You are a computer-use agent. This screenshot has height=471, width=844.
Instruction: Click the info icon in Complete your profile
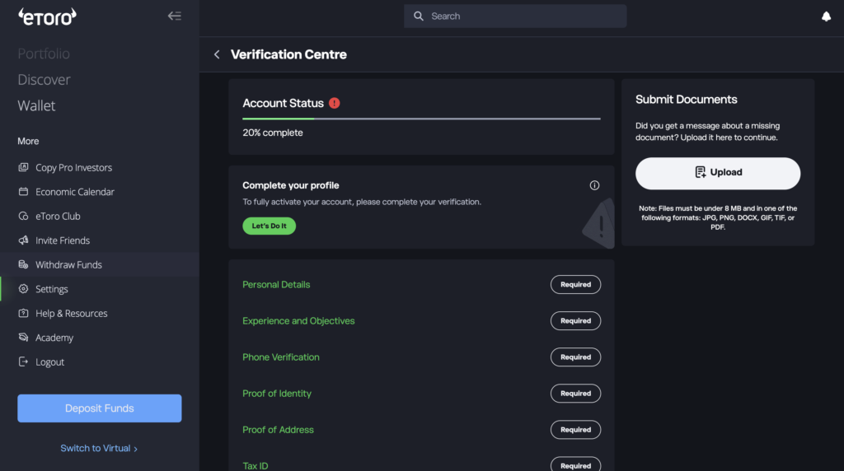(x=594, y=185)
